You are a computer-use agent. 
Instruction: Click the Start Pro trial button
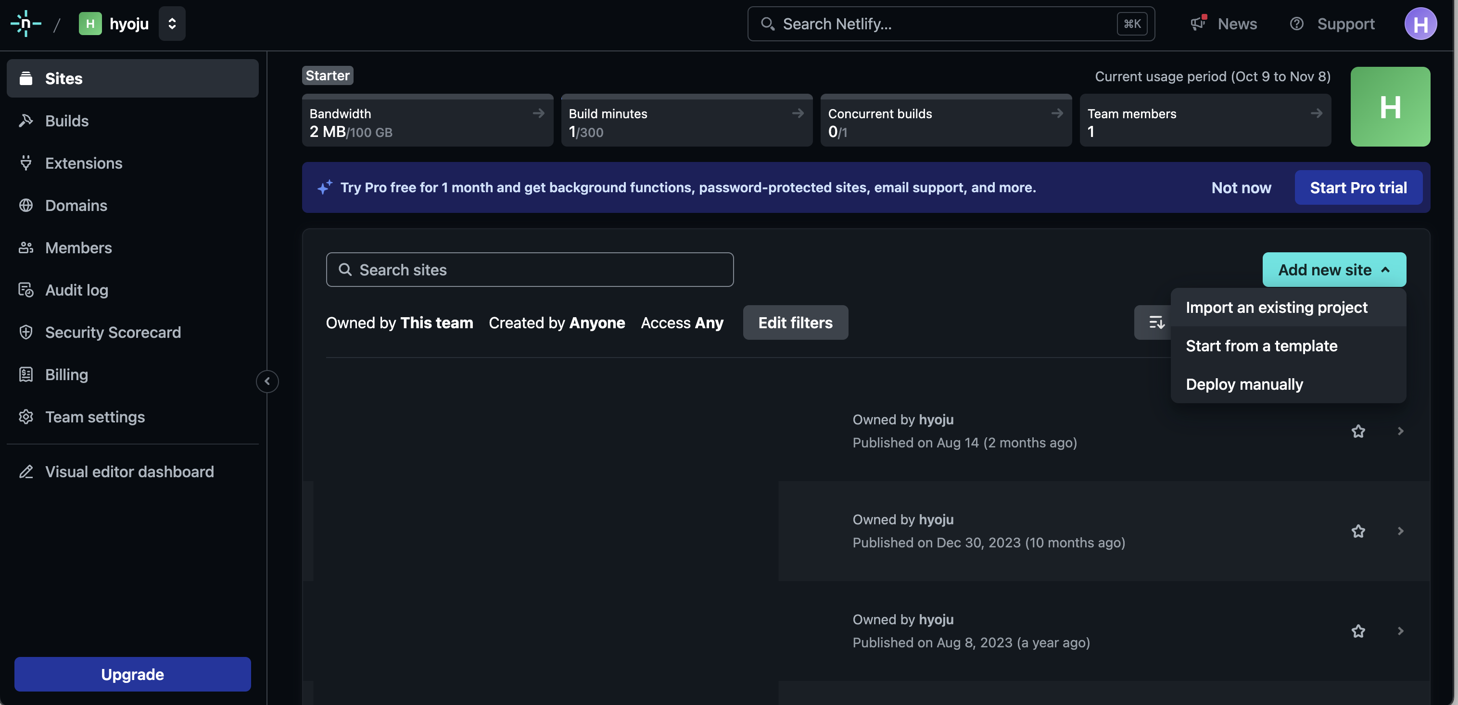coord(1358,188)
